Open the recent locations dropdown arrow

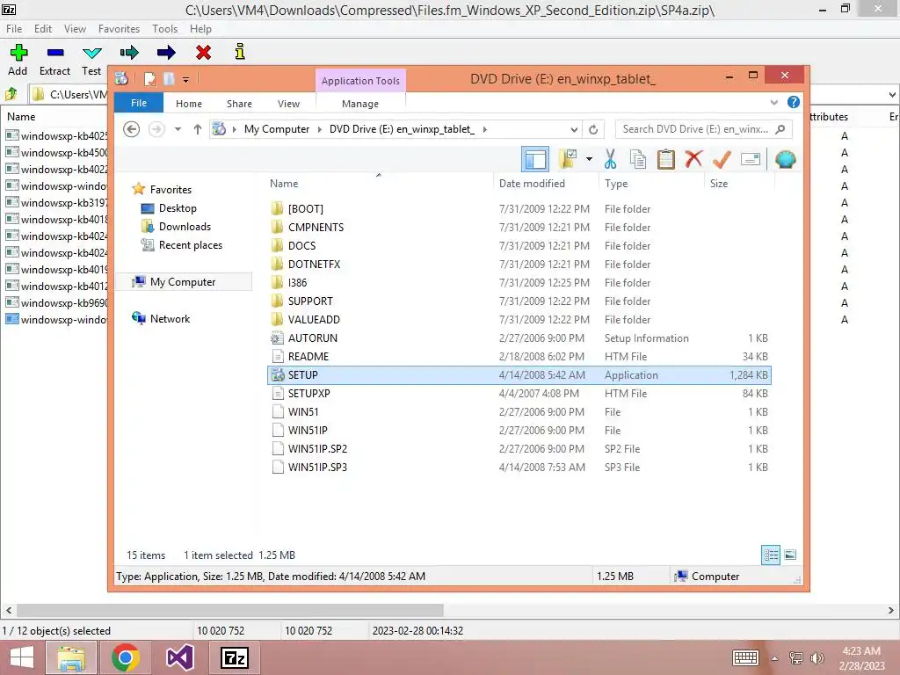178,129
